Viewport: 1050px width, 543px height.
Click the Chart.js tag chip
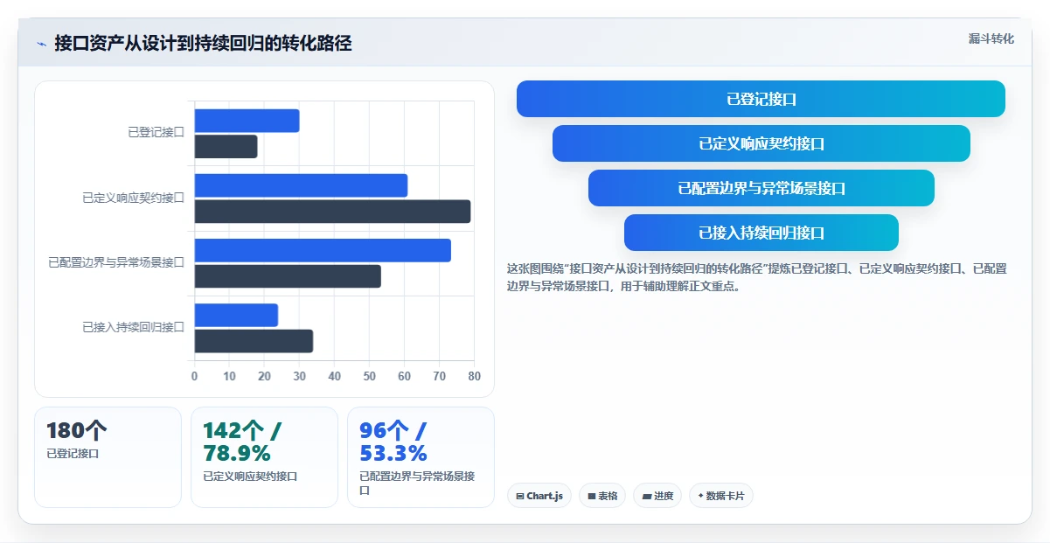pos(539,496)
